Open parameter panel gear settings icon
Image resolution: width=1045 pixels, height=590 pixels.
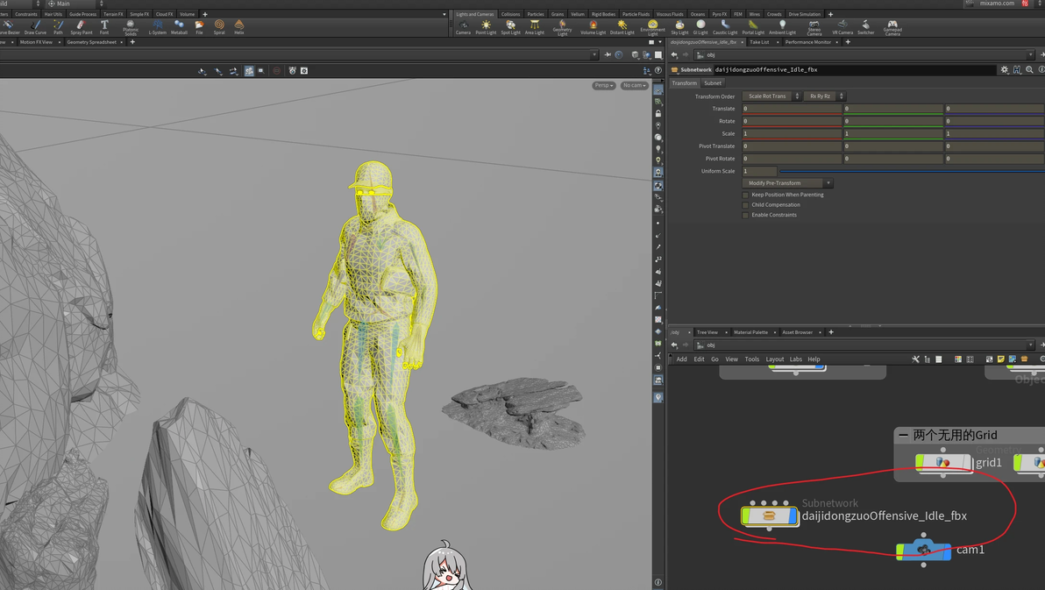tap(1005, 69)
